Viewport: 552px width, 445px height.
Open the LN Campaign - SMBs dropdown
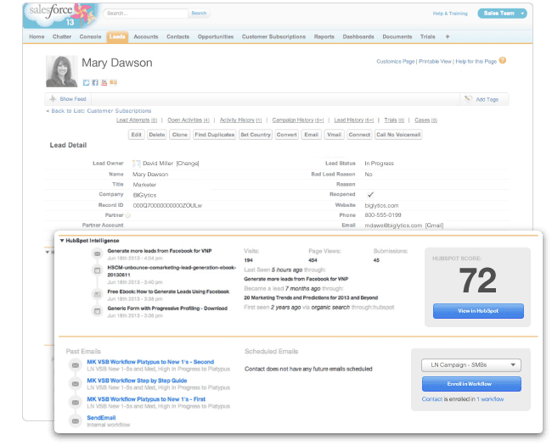[471, 365]
